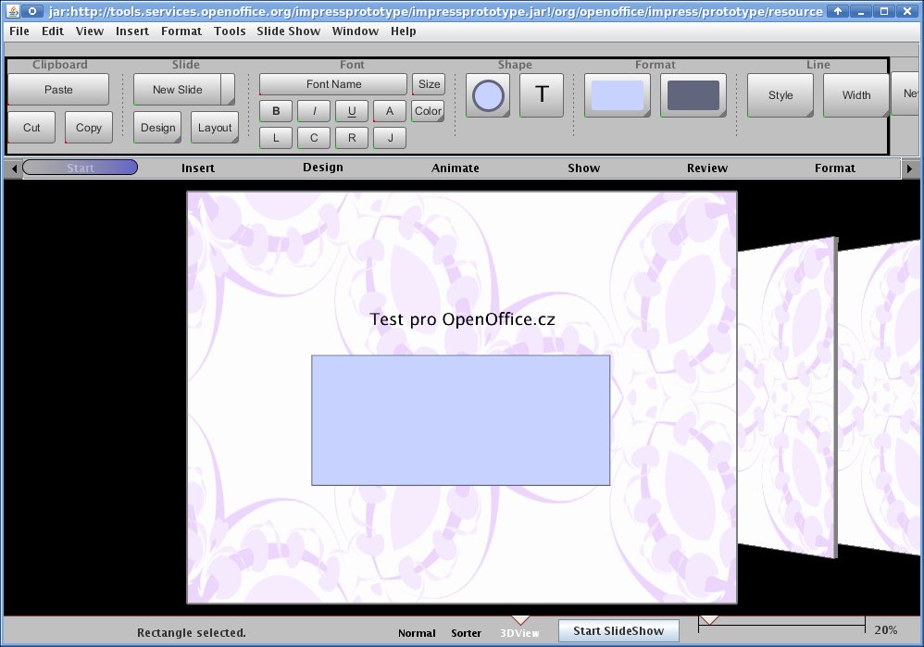Open the File menu
The image size is (924, 647).
19,31
